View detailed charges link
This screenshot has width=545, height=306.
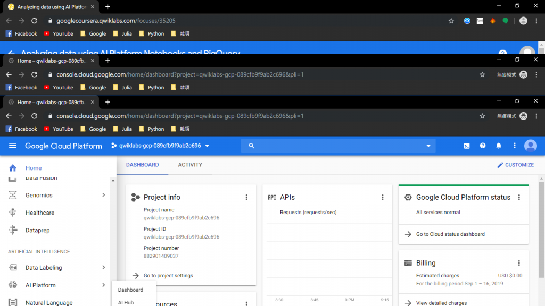point(441,303)
